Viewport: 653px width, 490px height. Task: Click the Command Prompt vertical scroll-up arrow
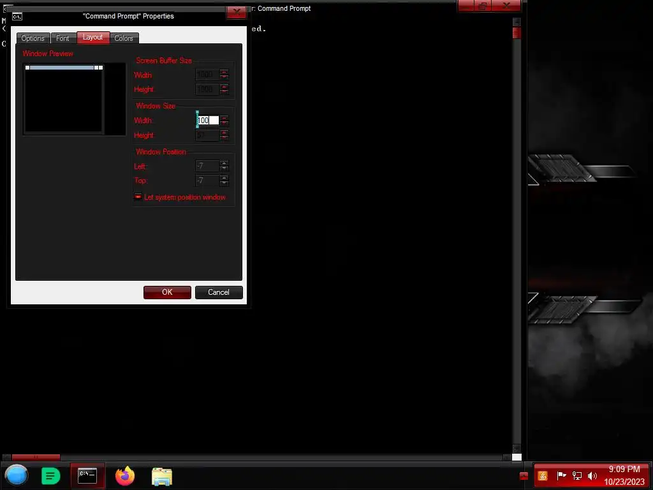(517, 22)
